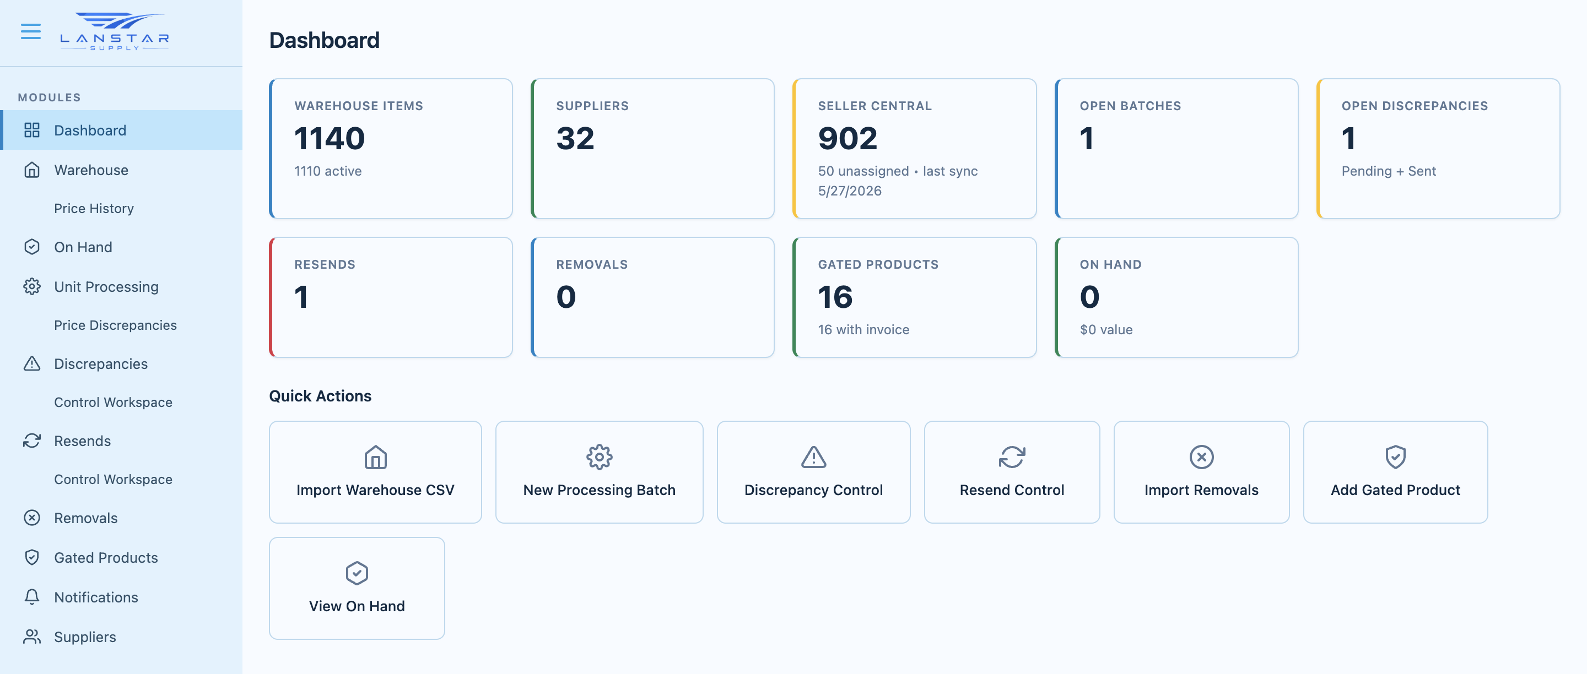Click the '1110 active' text
Screen dimensions: 1587x674
[328, 171]
